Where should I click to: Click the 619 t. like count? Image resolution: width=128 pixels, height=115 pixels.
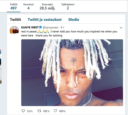[62, 111]
